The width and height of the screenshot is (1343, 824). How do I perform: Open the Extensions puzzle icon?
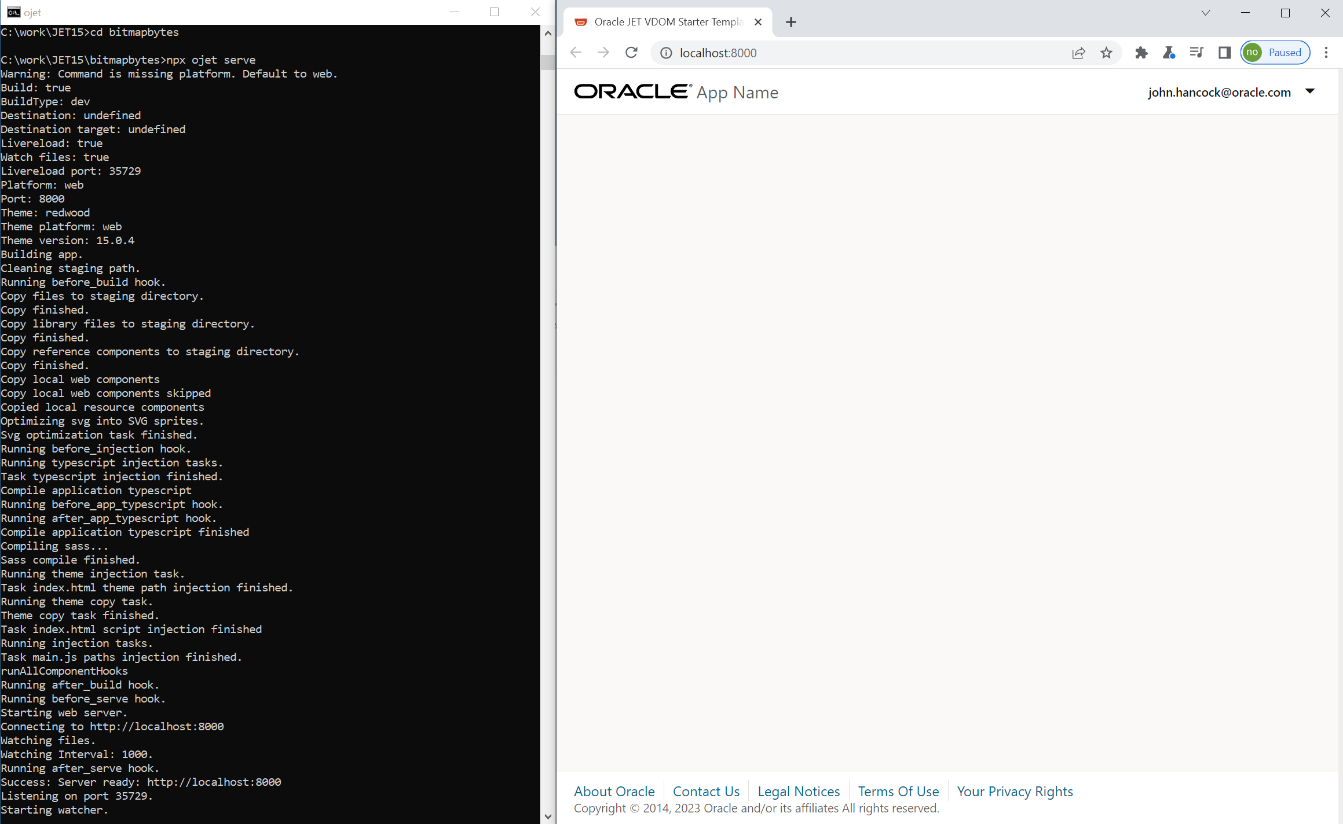pyautogui.click(x=1141, y=53)
